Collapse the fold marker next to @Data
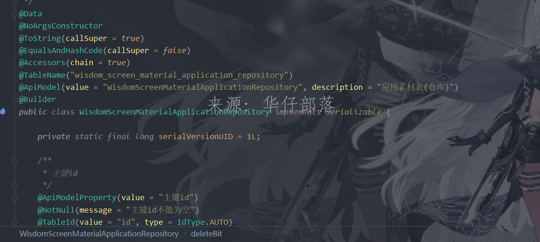The width and height of the screenshot is (540, 242). click(x=14, y=14)
